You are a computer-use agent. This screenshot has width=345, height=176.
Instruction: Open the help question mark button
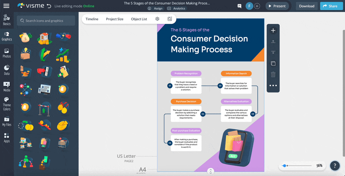(335, 165)
